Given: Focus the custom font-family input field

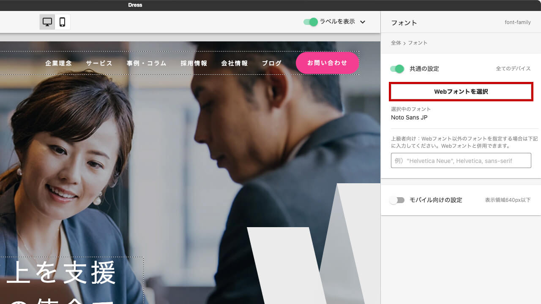Looking at the screenshot, I should (461, 160).
